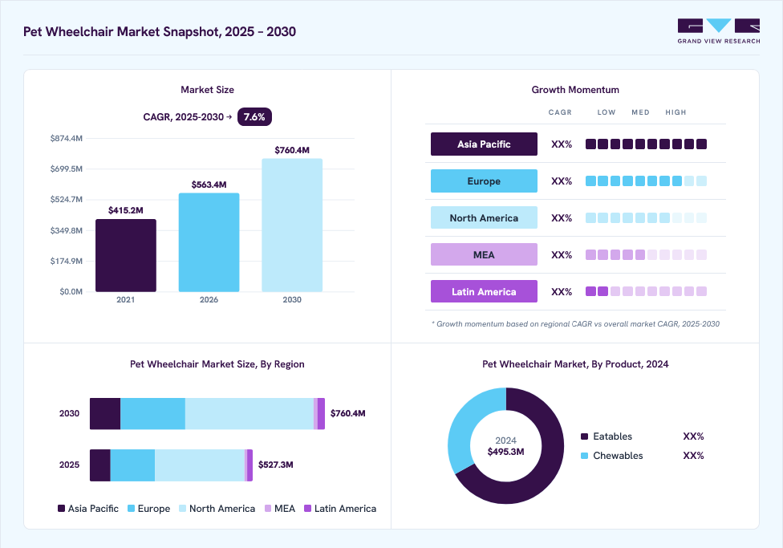Click XX% CAGR value for Europe
783x548 pixels.
[x=562, y=181]
